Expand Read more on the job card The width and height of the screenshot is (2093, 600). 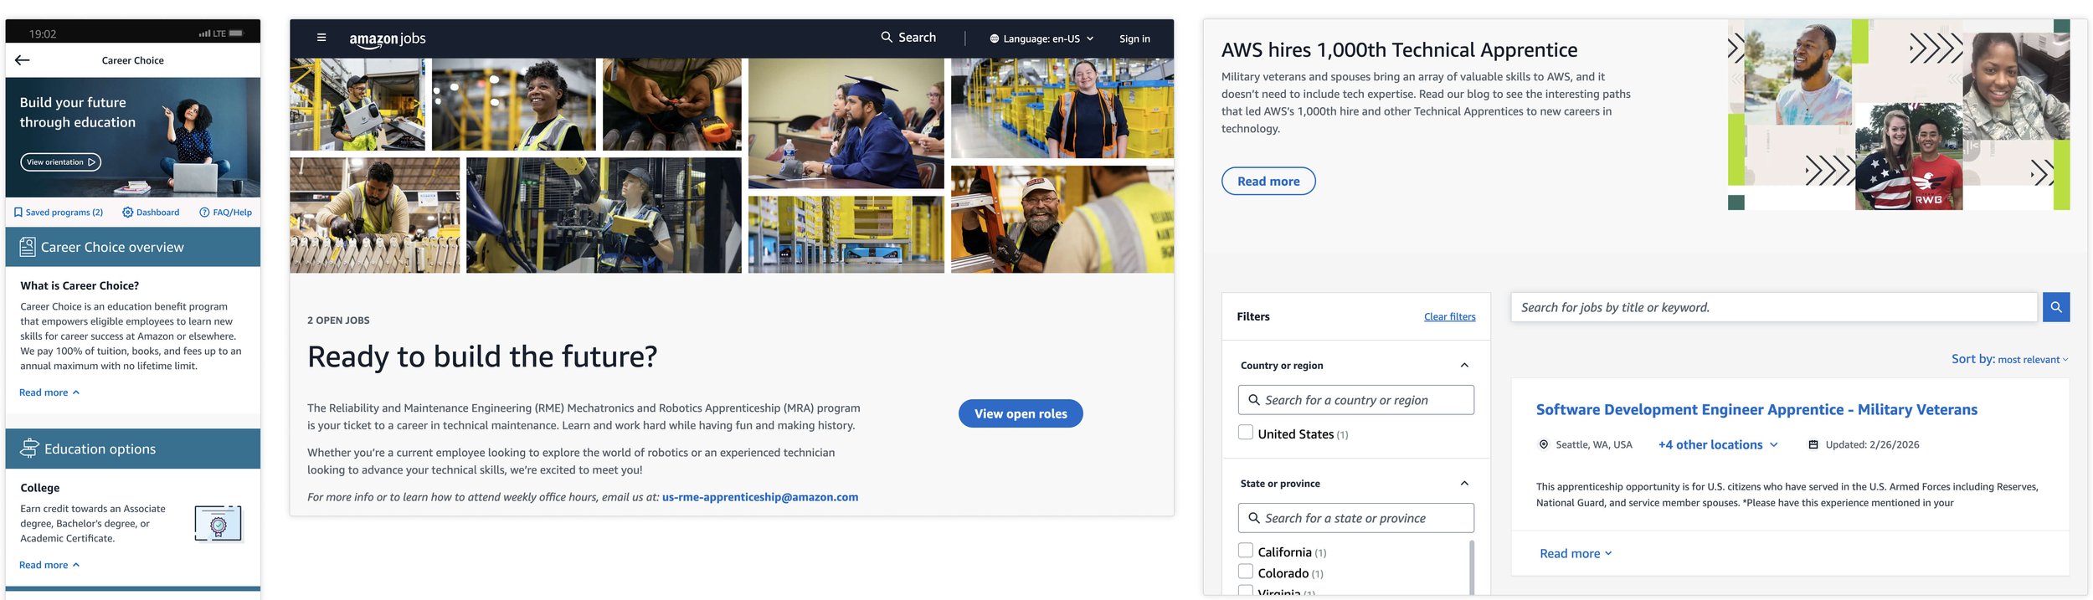1575,553
